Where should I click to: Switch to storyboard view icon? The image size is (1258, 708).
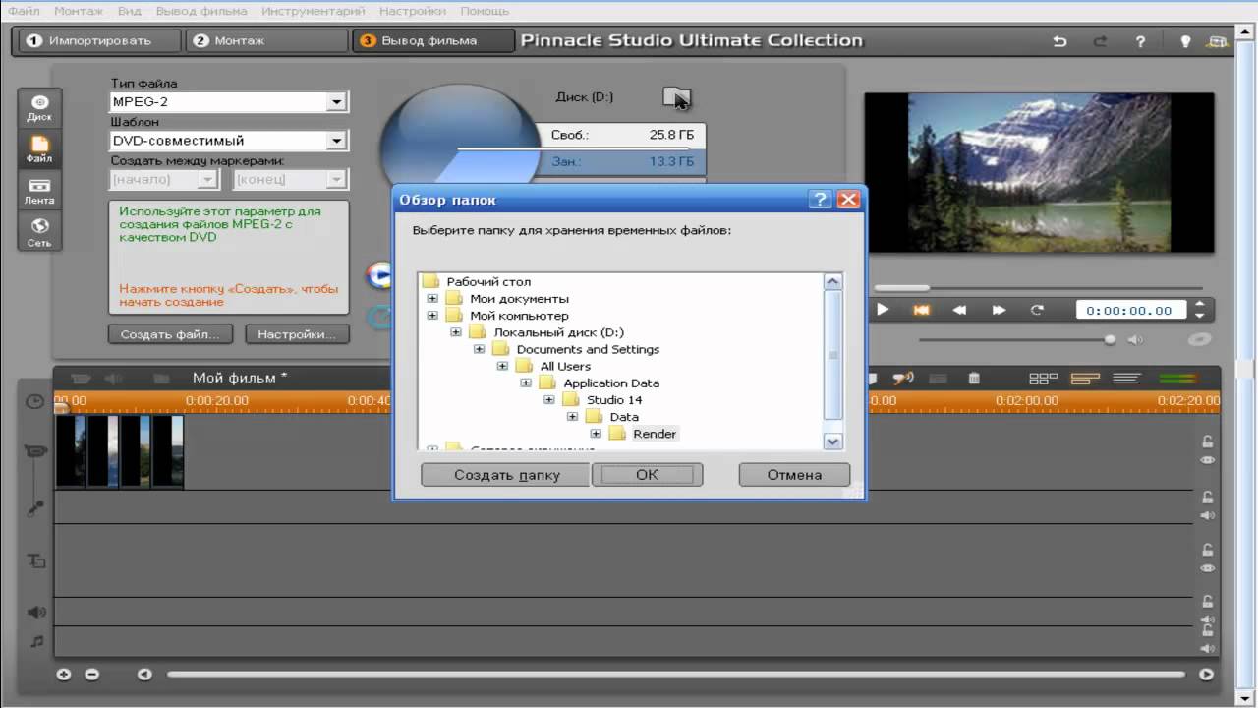click(1042, 378)
